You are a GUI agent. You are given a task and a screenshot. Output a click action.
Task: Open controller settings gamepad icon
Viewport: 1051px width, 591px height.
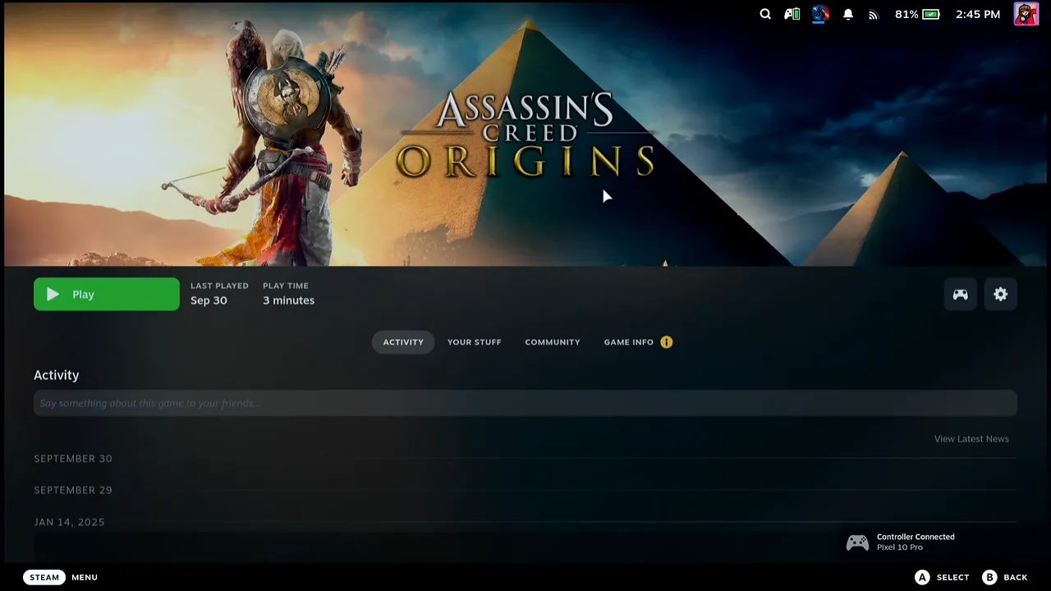[960, 294]
